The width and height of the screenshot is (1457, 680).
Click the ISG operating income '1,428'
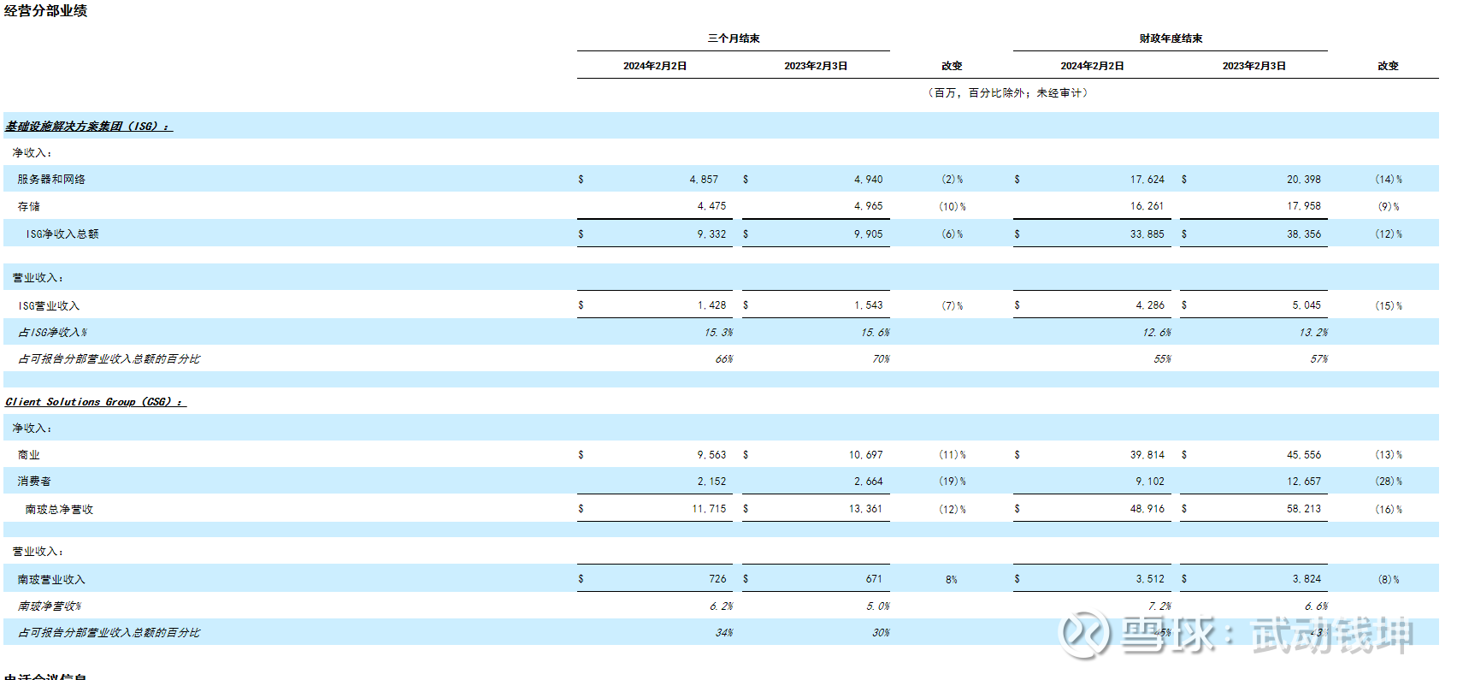coord(711,305)
